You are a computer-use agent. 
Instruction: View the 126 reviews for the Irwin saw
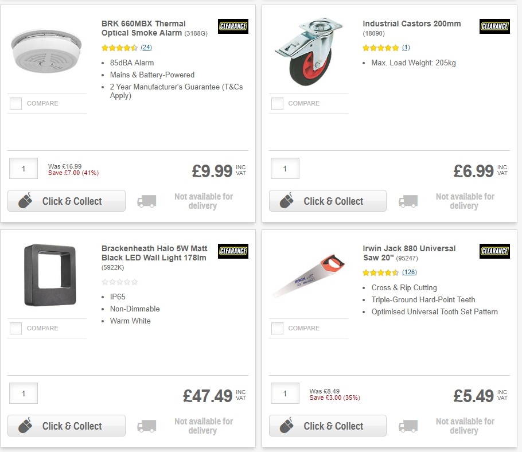point(409,272)
